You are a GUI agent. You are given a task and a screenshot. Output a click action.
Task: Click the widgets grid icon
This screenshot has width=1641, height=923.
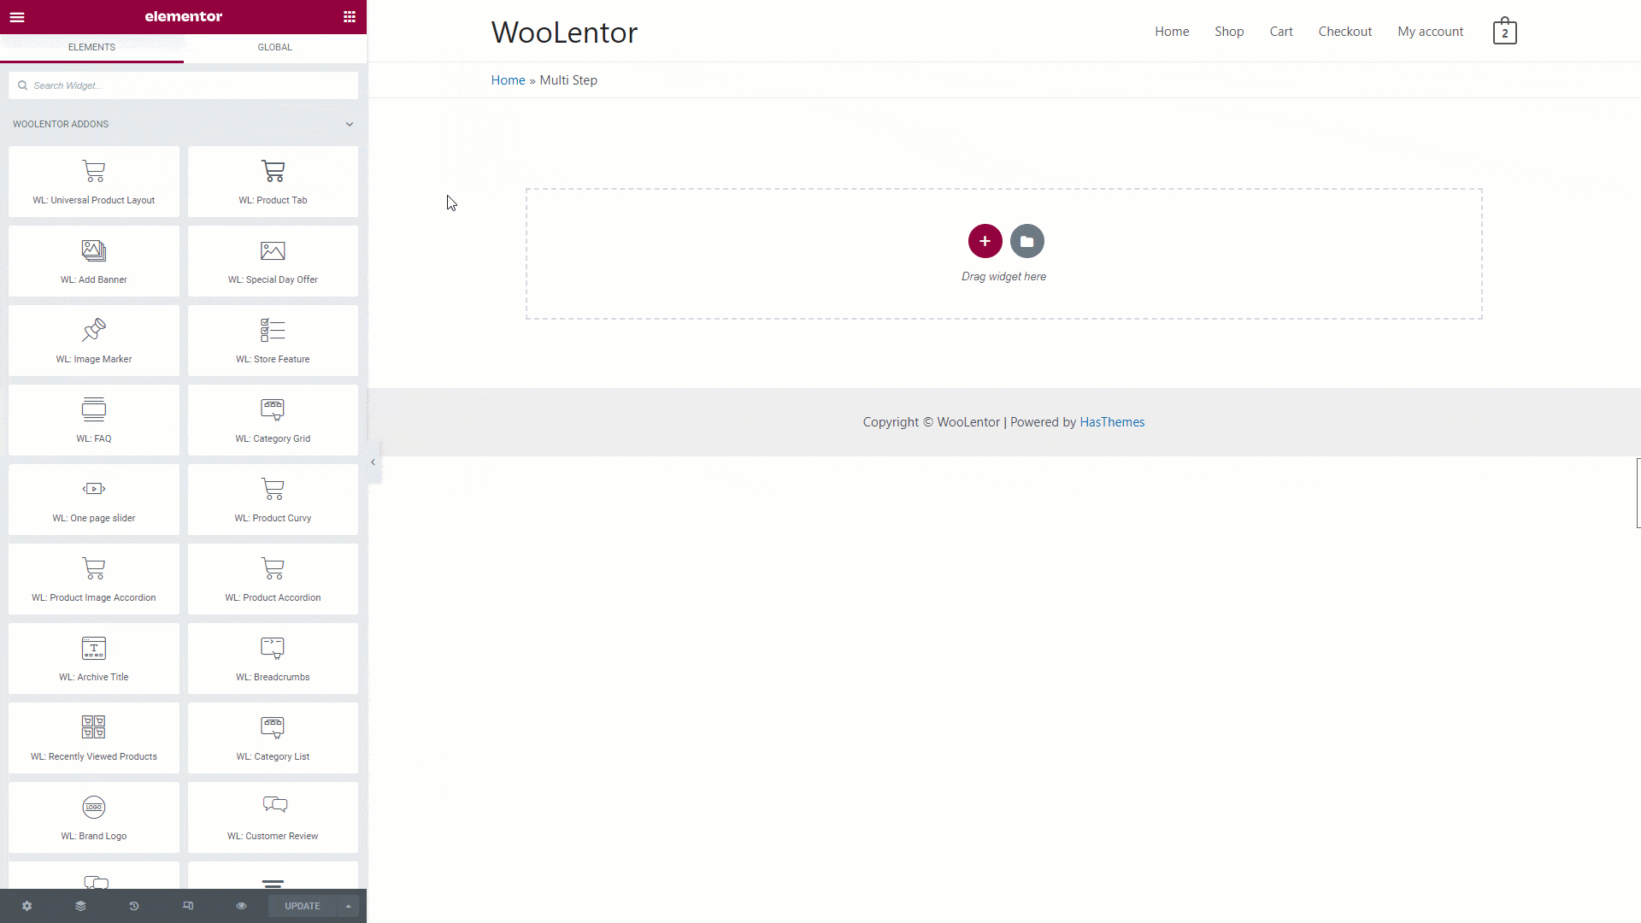(349, 17)
